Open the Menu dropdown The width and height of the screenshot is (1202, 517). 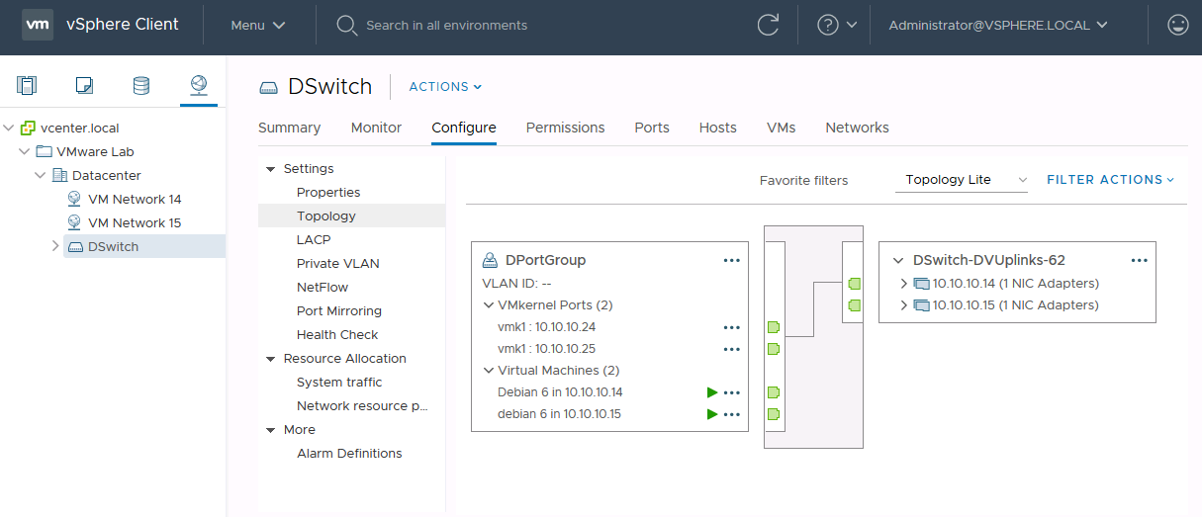[257, 26]
